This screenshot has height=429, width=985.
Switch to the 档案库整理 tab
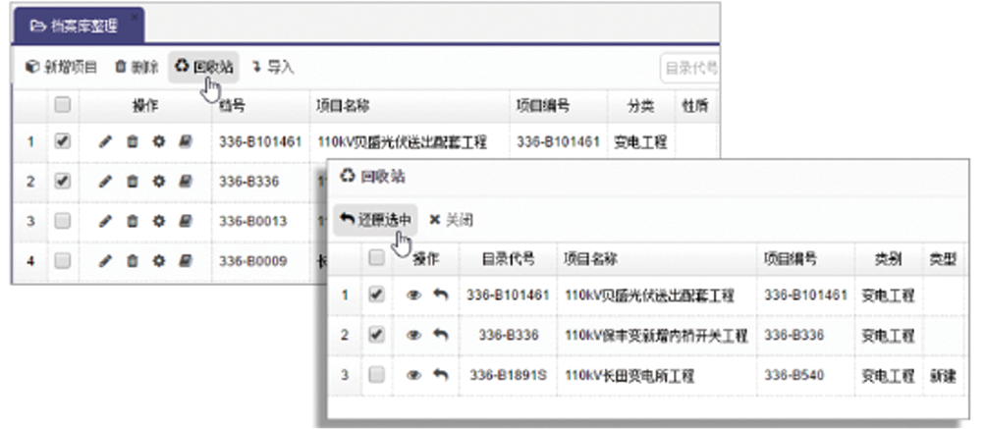(78, 25)
